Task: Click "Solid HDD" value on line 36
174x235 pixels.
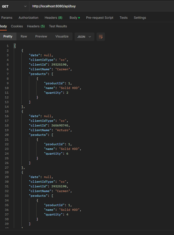Action: click(69, 210)
